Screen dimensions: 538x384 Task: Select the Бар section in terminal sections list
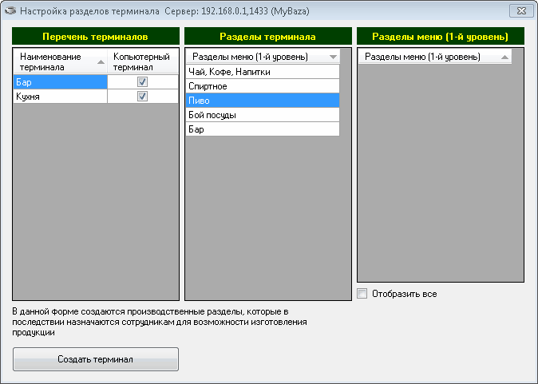click(x=262, y=129)
